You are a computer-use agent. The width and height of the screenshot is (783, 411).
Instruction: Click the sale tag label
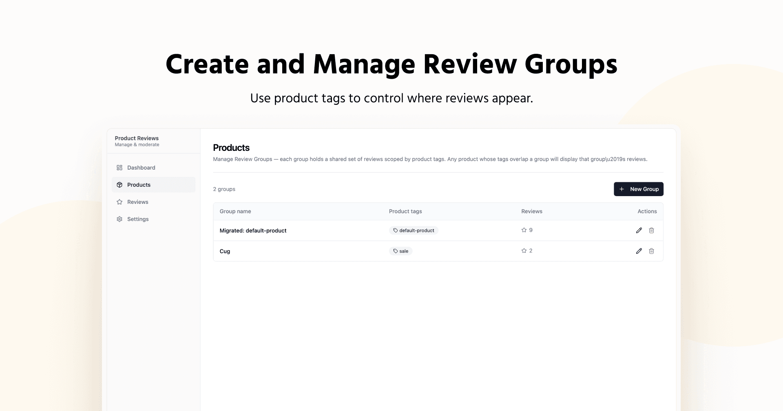pyautogui.click(x=404, y=251)
